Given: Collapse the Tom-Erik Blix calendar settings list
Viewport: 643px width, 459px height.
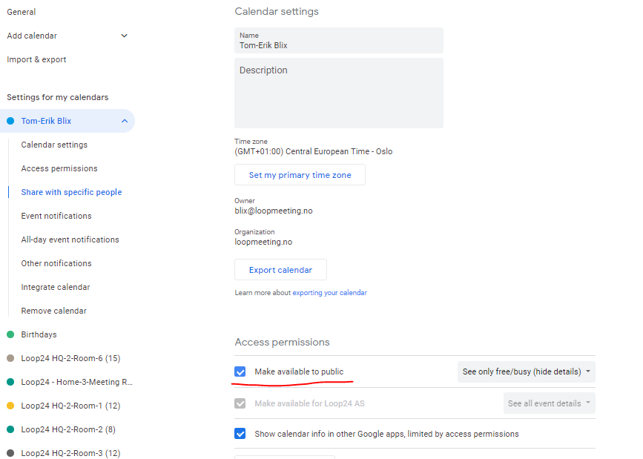Looking at the screenshot, I should click(125, 121).
